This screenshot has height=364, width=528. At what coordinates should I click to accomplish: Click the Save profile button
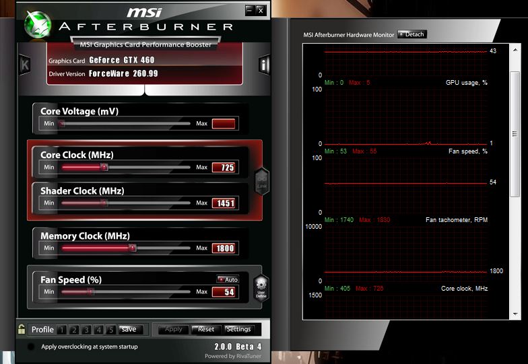(x=131, y=330)
